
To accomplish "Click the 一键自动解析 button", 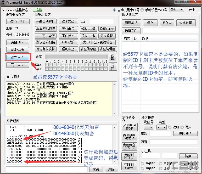I will [46, 21].
